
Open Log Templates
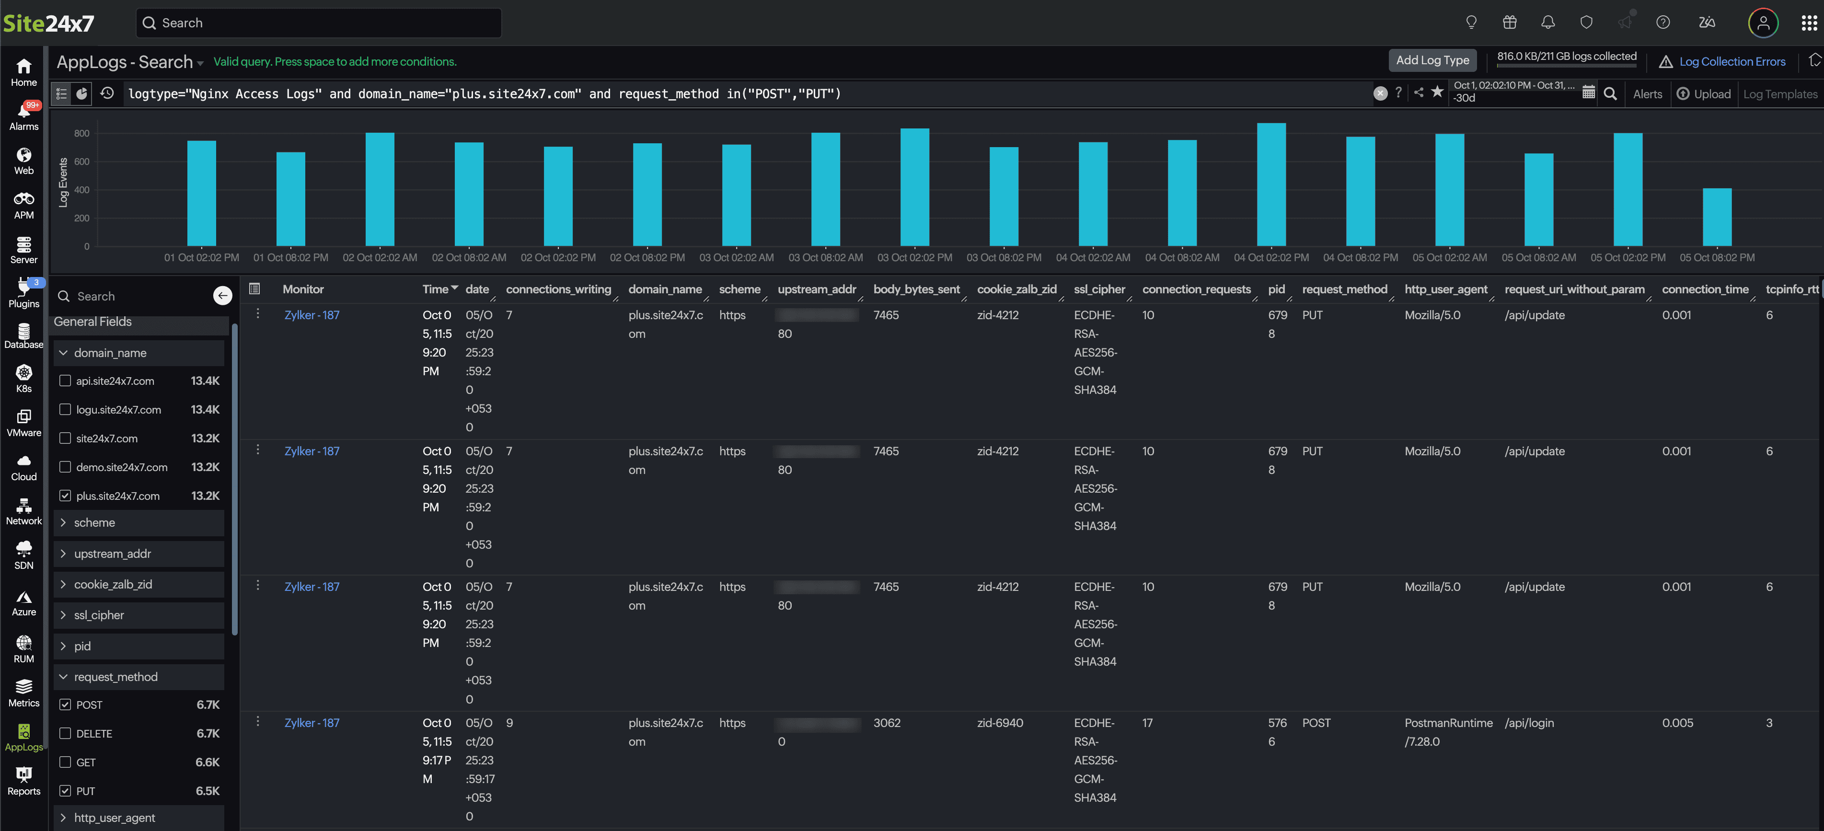coord(1781,93)
